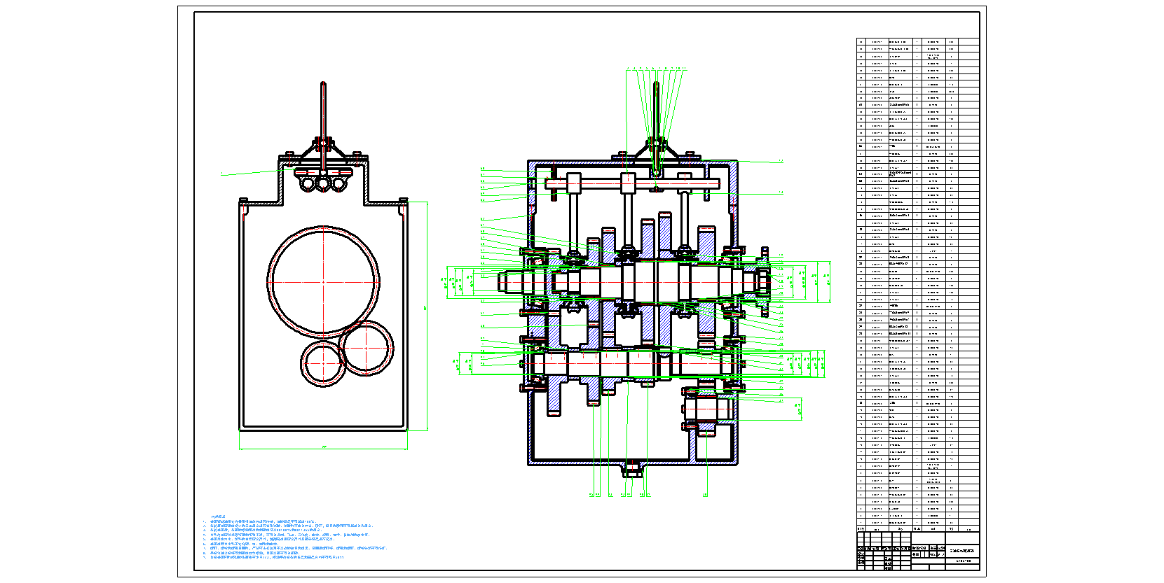
Task: Select the horizontal shift rail in section view
Action: [x=631, y=183]
